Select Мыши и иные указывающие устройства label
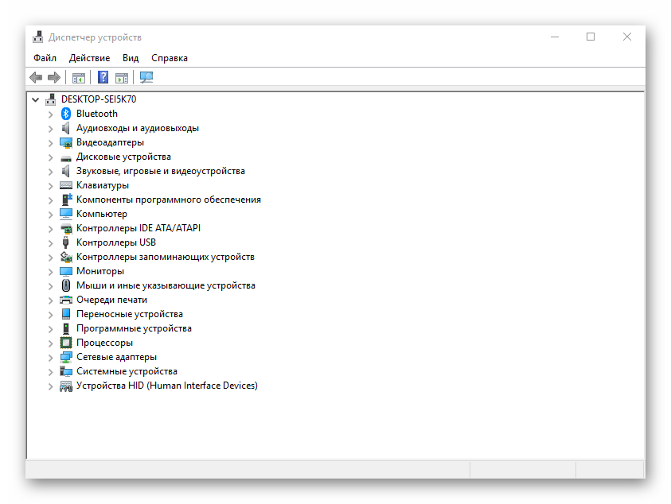Screen dimensions: 671x504 click(166, 285)
